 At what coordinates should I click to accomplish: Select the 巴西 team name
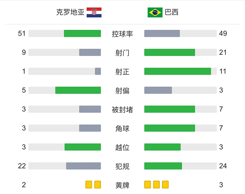[x=171, y=12]
